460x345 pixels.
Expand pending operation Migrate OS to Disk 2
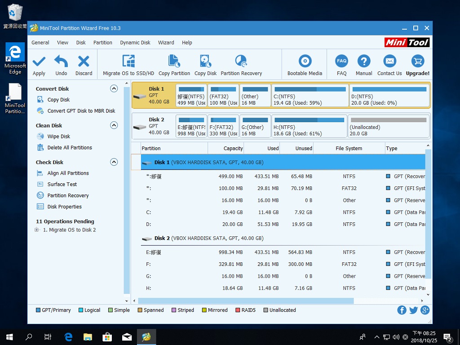point(37,230)
